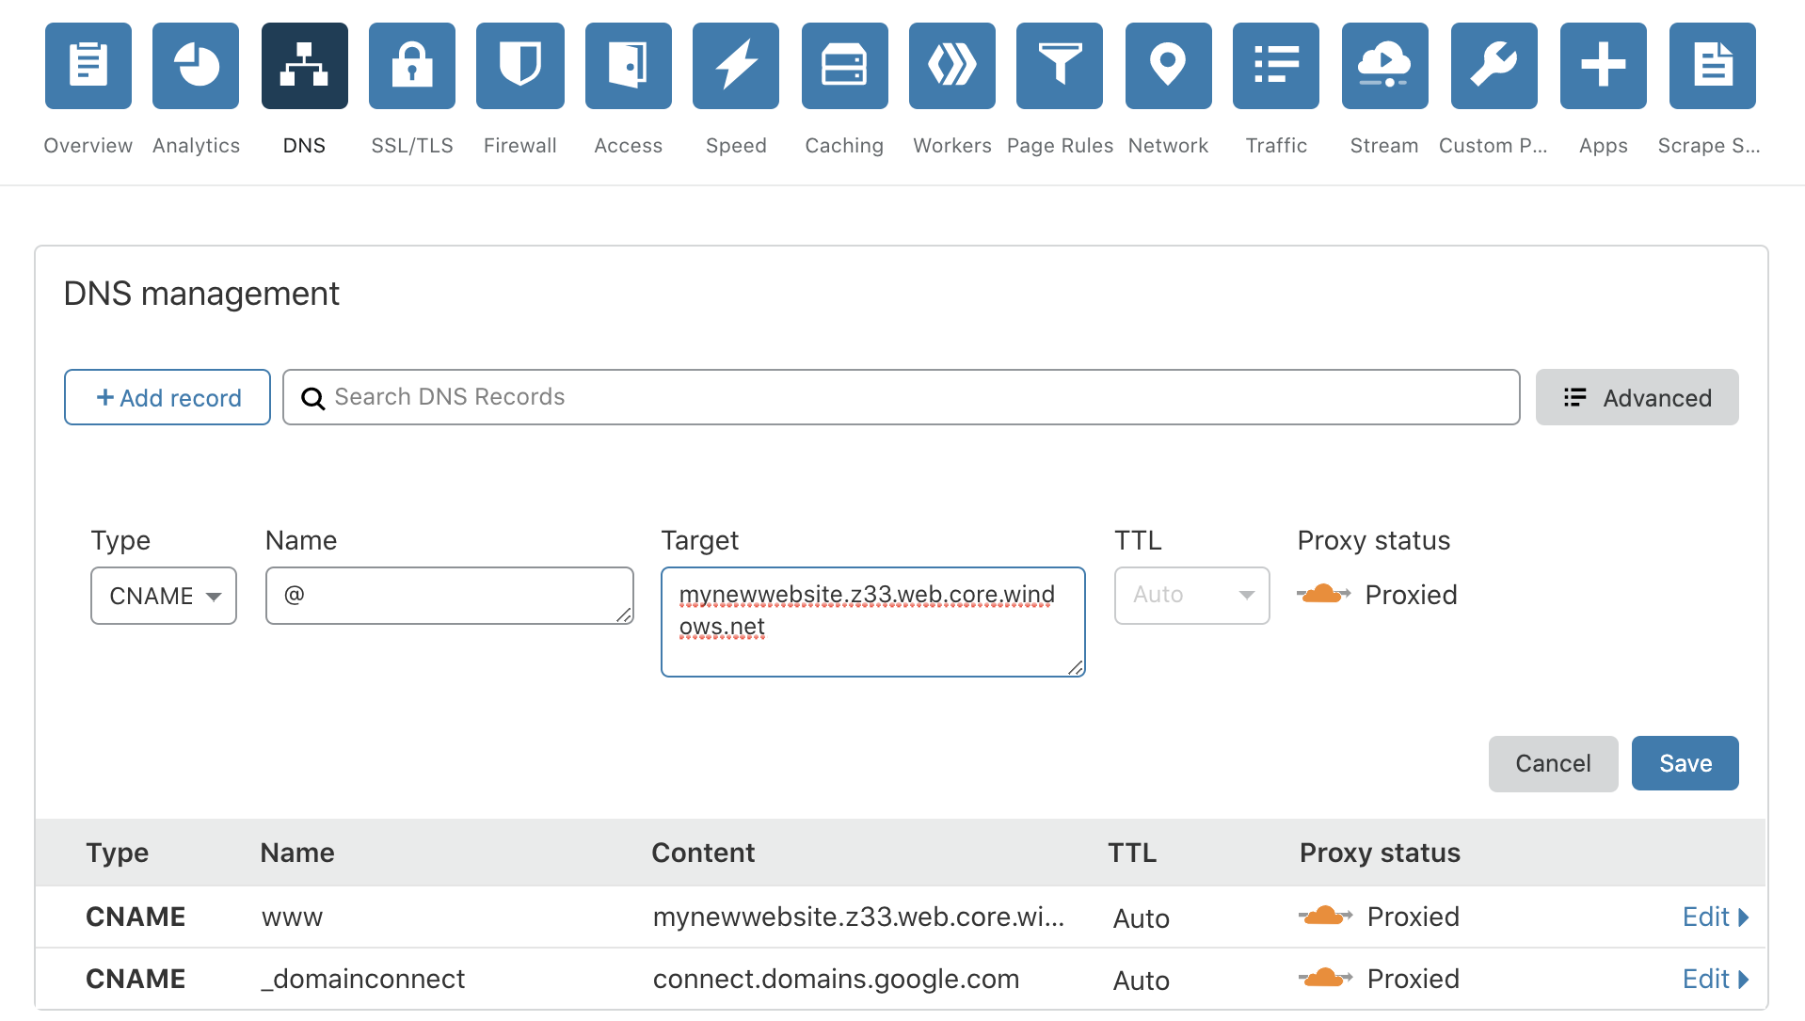Switch to the Traffic tab label
Viewport: 1805px width, 1021px height.
(x=1276, y=146)
